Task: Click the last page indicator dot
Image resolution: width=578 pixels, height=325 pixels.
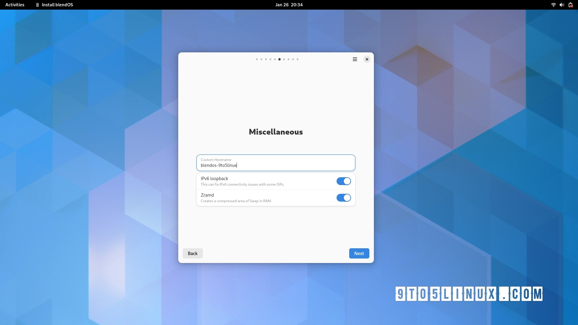Action: pos(297,59)
